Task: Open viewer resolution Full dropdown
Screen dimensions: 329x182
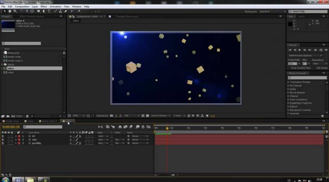Action: 132,116
